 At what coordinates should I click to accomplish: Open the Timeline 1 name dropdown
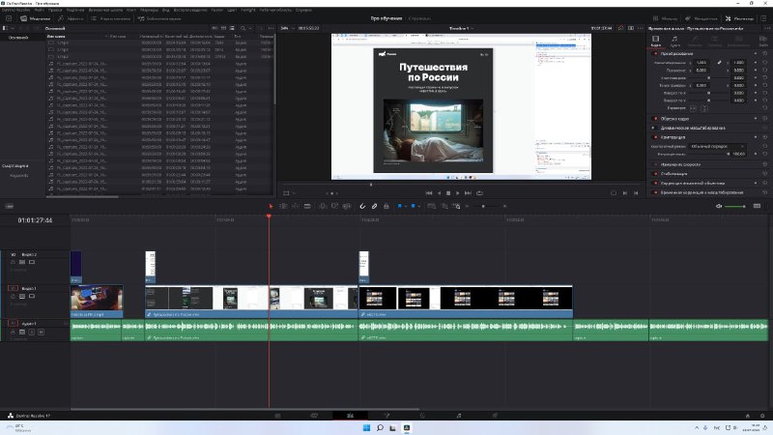pos(461,28)
